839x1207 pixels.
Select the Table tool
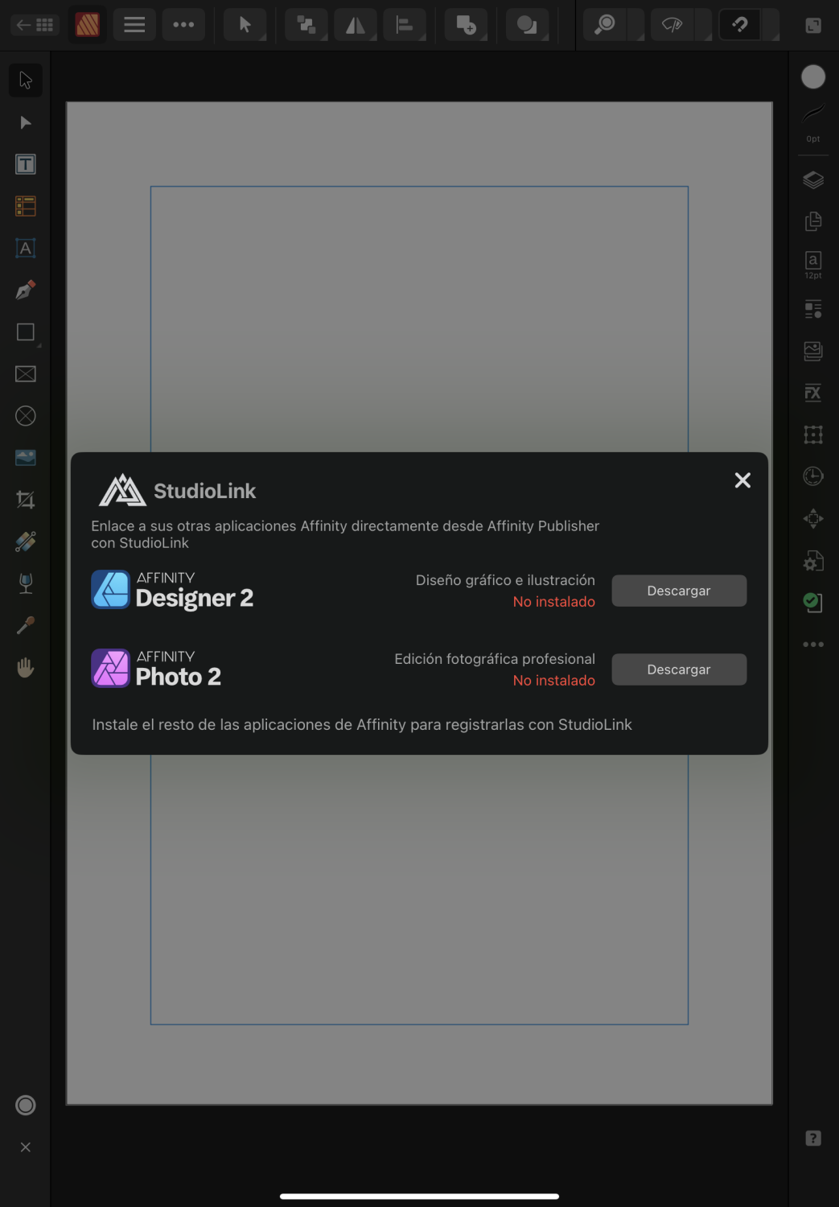pos(26,206)
